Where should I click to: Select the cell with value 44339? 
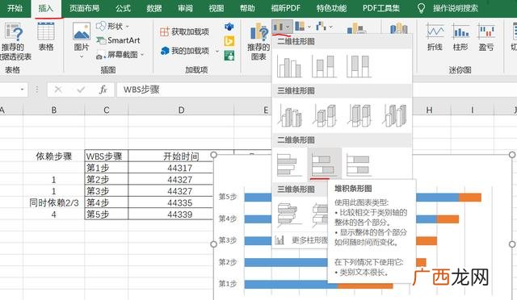(180, 215)
